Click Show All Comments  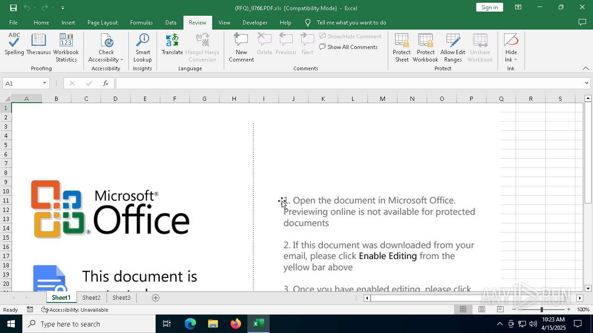click(348, 47)
